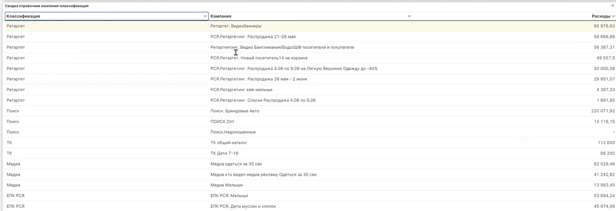Select the РСЯ.Ретаргетинг sale малыши cell
The width and height of the screenshot is (616, 211).
coord(241,89)
